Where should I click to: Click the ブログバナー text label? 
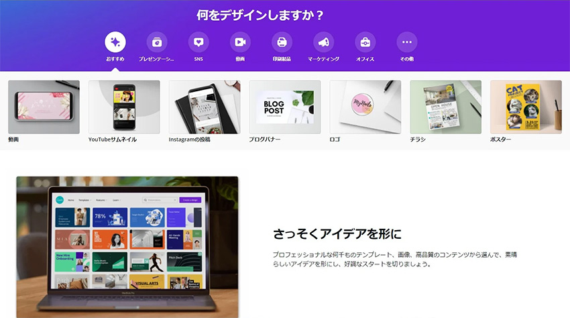coord(265,140)
